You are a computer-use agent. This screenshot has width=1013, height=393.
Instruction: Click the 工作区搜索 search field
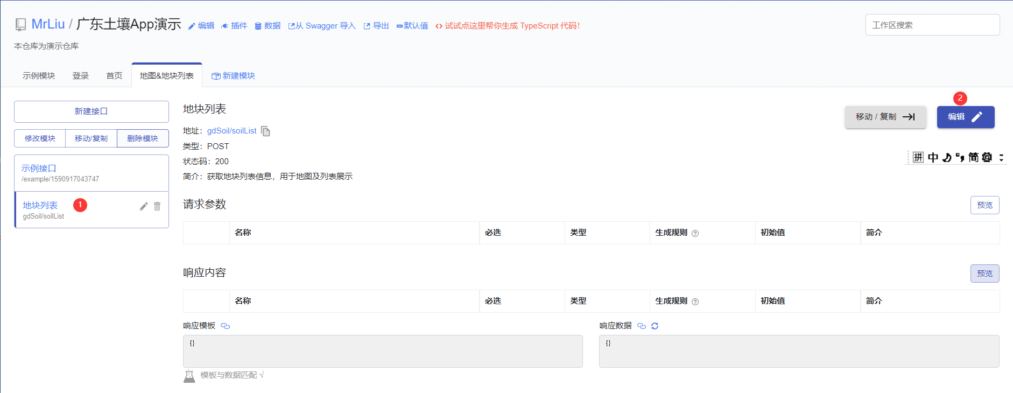click(932, 25)
